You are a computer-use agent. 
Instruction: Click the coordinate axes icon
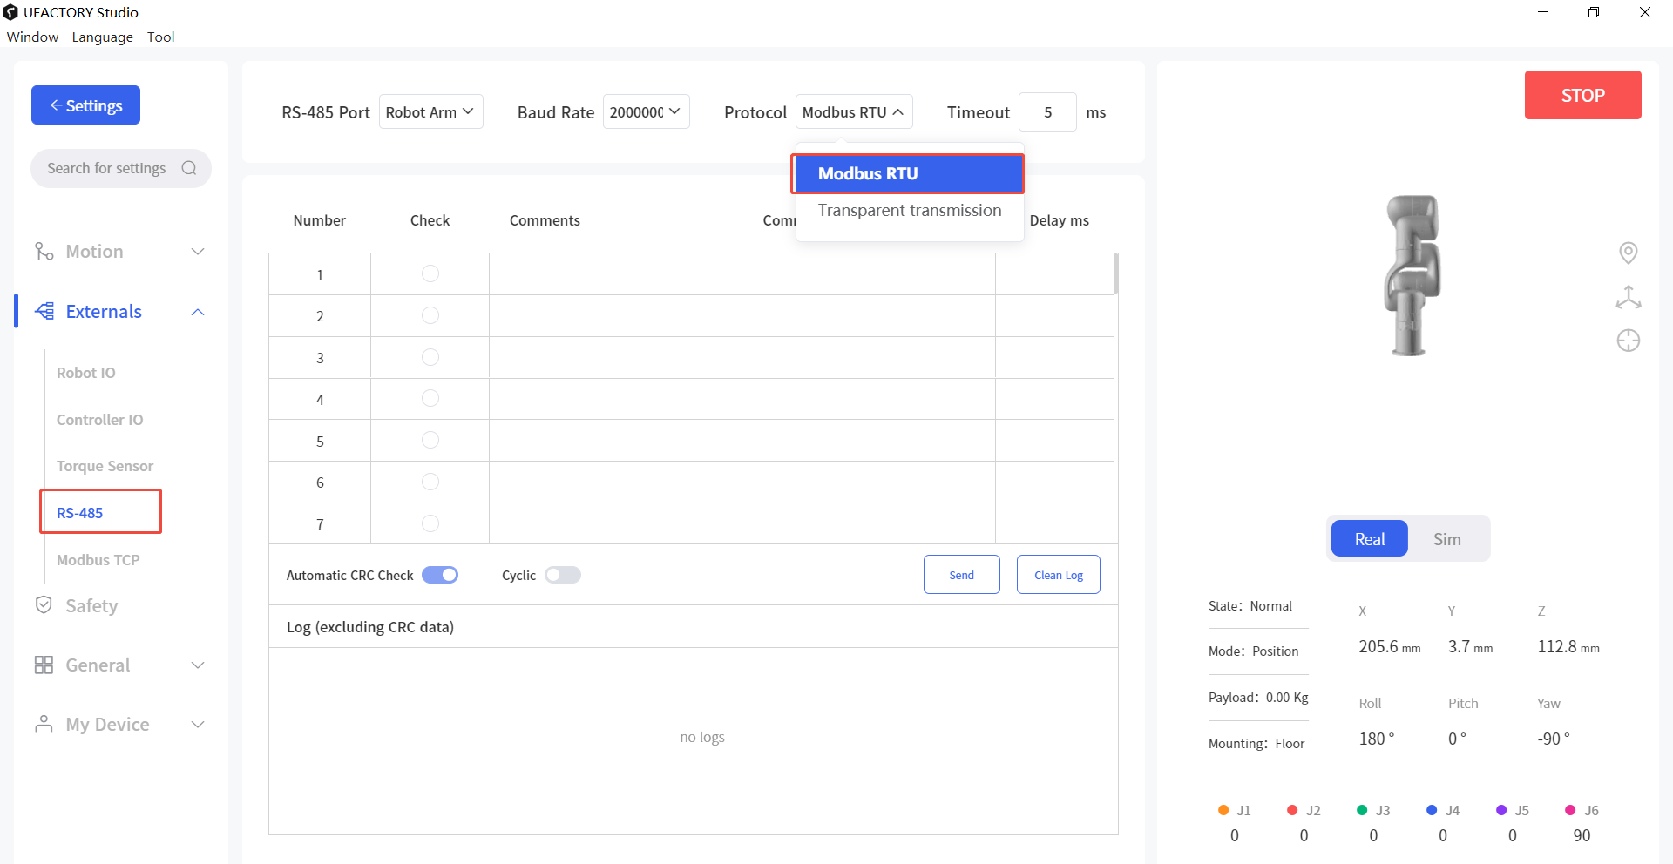(x=1628, y=297)
